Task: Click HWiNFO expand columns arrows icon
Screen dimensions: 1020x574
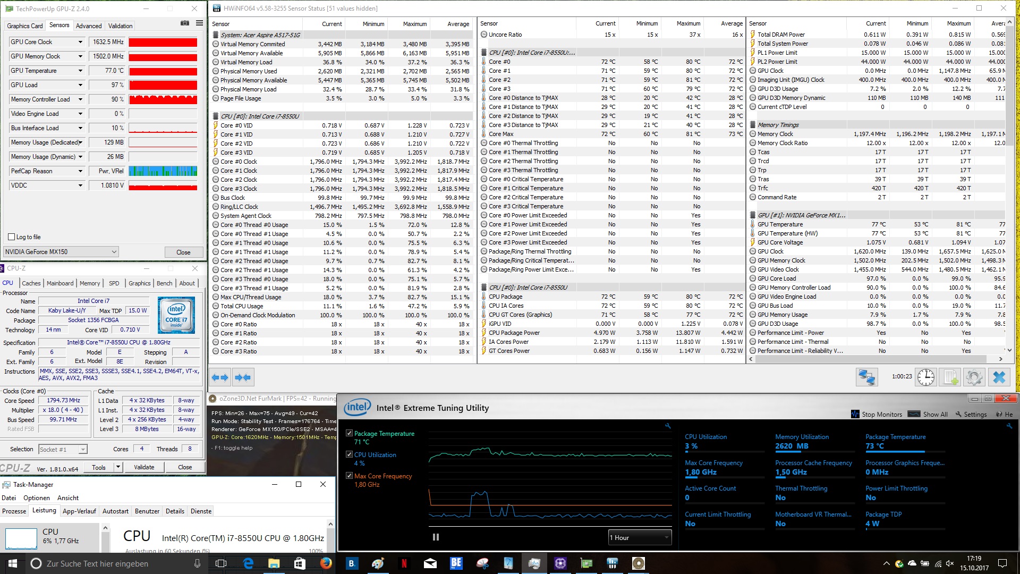Action: click(x=220, y=377)
